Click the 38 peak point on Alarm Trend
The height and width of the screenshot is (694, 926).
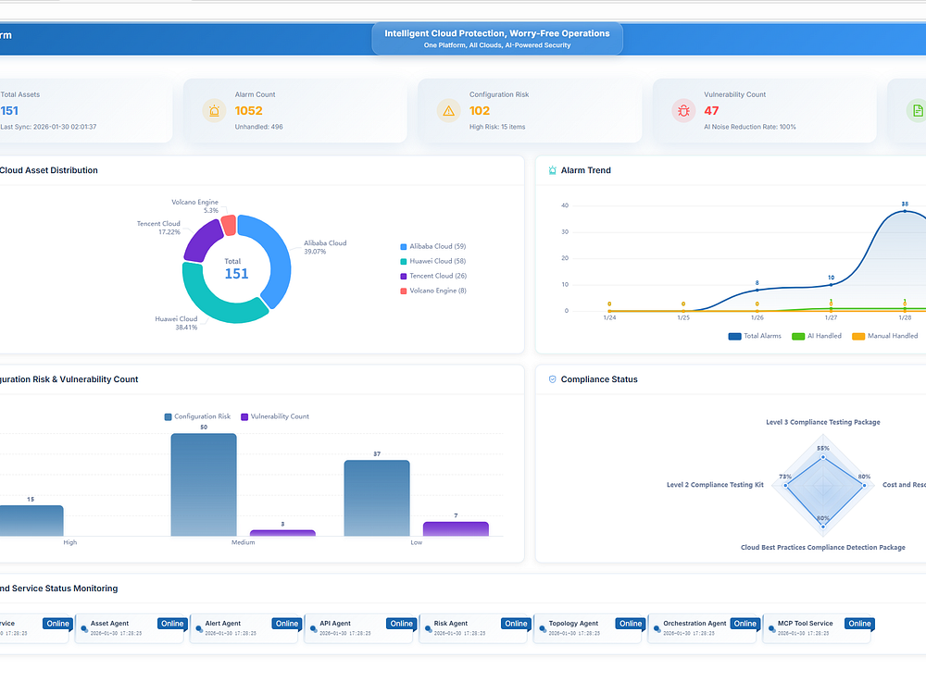[905, 211]
